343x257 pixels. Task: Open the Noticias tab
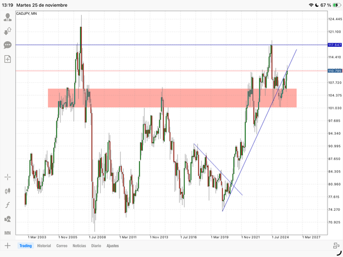tap(79, 246)
